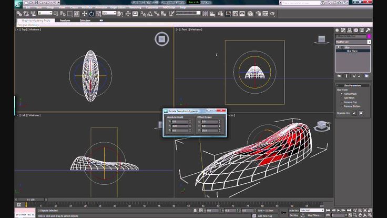Open the Rendering menu

click(x=135, y=7)
